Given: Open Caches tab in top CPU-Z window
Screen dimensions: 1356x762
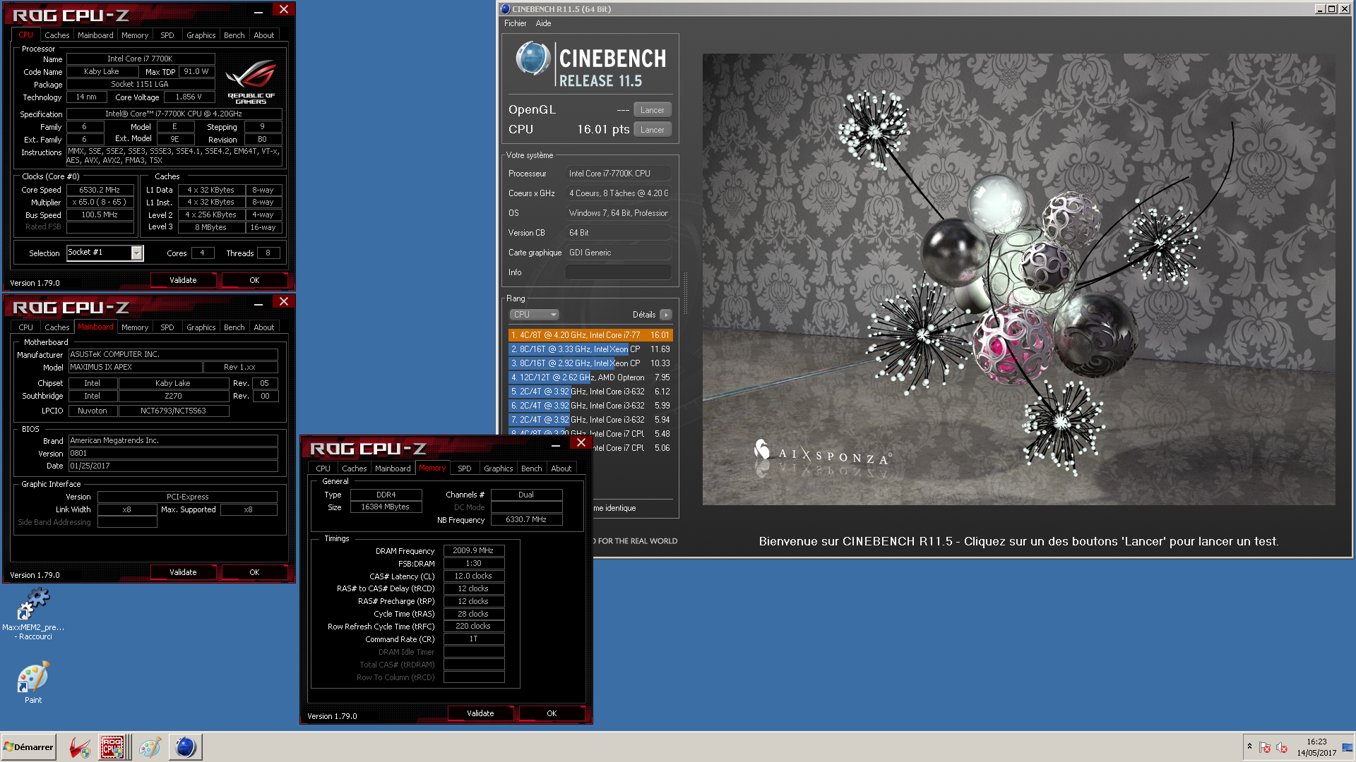Looking at the screenshot, I should [x=56, y=35].
